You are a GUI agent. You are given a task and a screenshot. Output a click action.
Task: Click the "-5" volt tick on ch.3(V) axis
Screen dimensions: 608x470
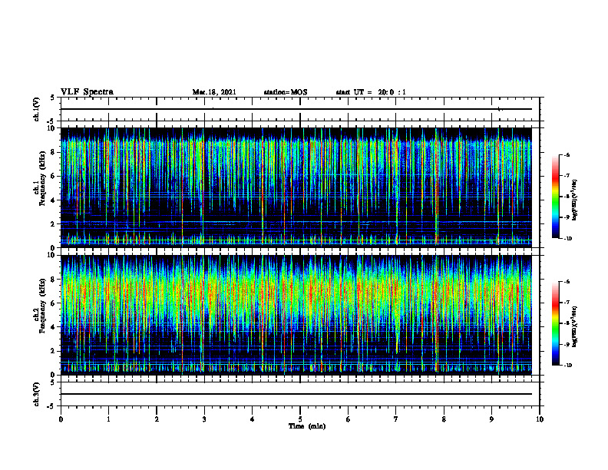[x=52, y=406]
